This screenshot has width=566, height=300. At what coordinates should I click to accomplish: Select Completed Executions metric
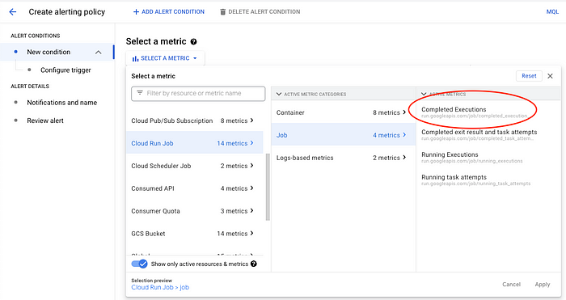[x=474, y=112]
